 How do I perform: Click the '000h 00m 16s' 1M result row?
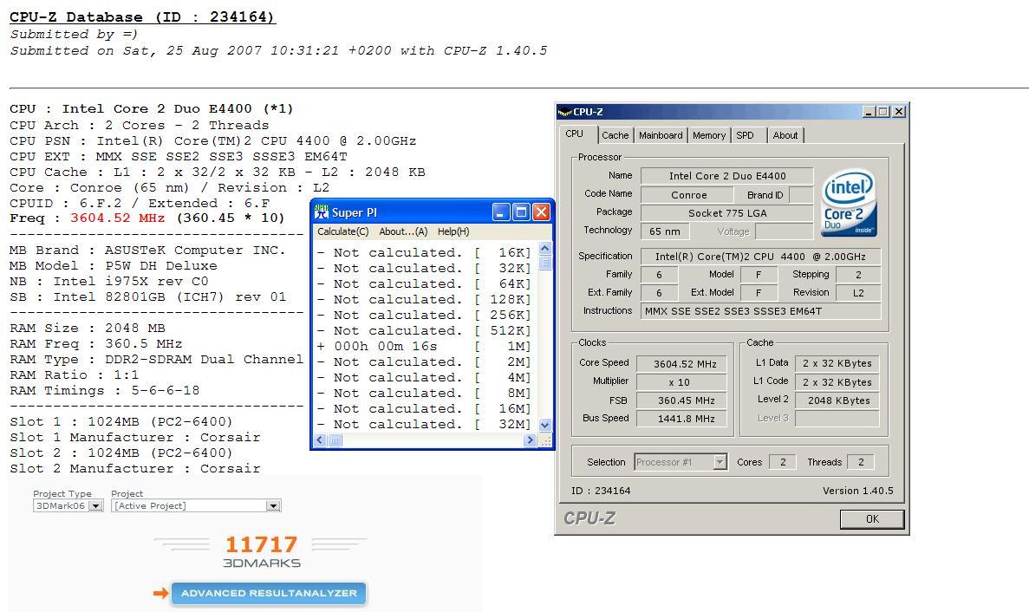pyautogui.click(x=424, y=347)
